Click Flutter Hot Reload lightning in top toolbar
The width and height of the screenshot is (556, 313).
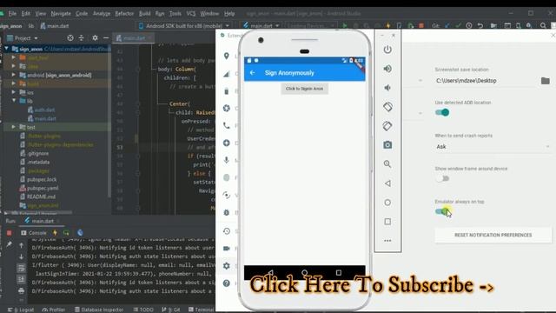coord(388,25)
